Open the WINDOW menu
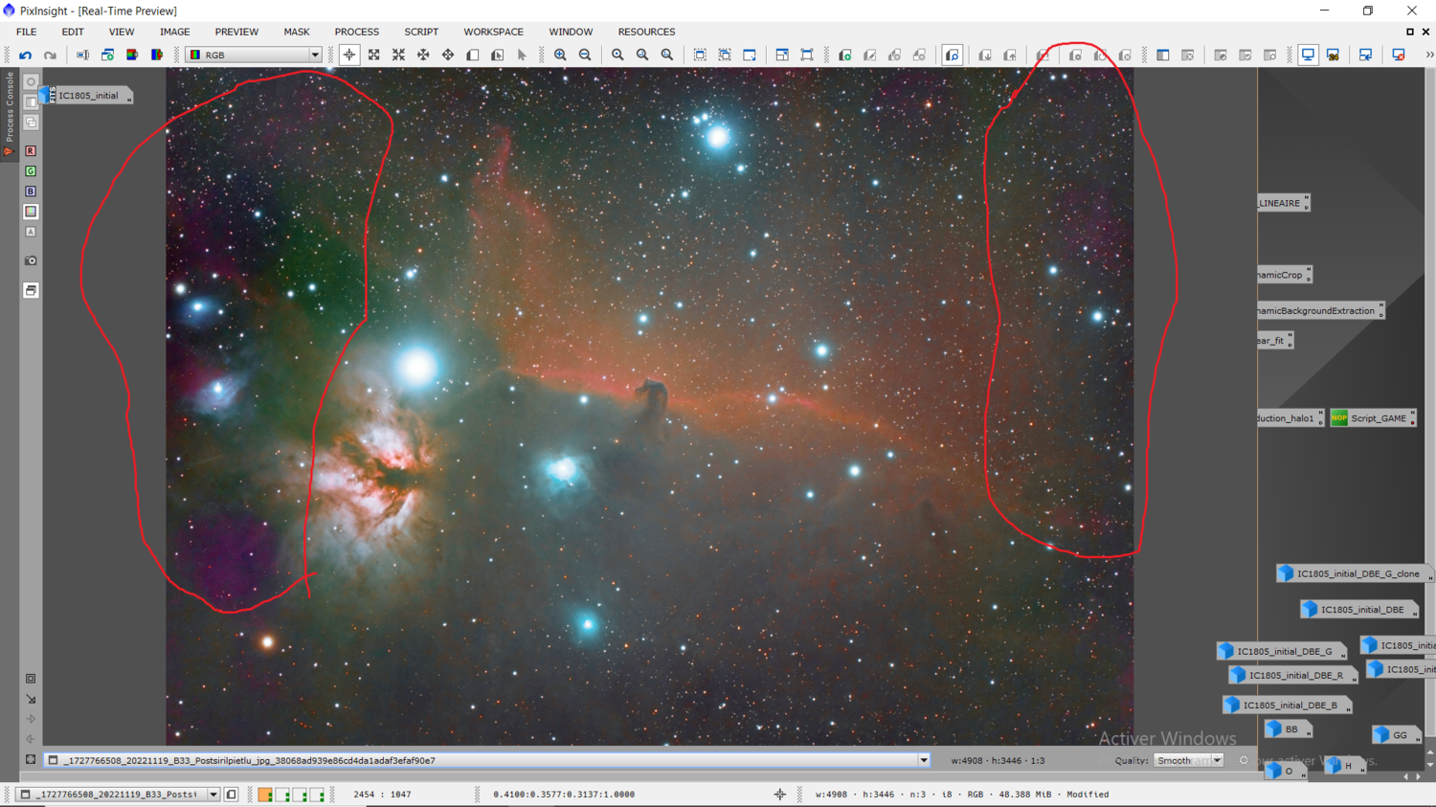The image size is (1436, 807). click(x=571, y=32)
